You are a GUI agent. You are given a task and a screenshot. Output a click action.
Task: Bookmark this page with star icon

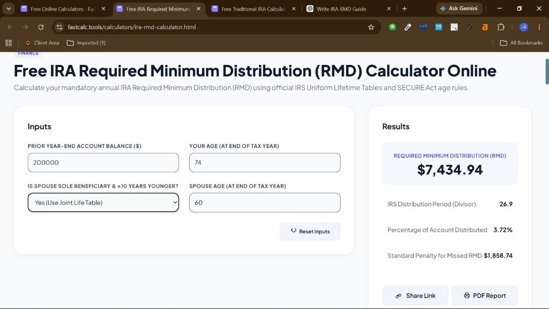pyautogui.click(x=371, y=27)
